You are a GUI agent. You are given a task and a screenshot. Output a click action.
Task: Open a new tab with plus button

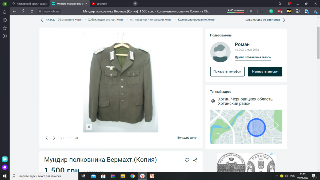coord(135,3)
